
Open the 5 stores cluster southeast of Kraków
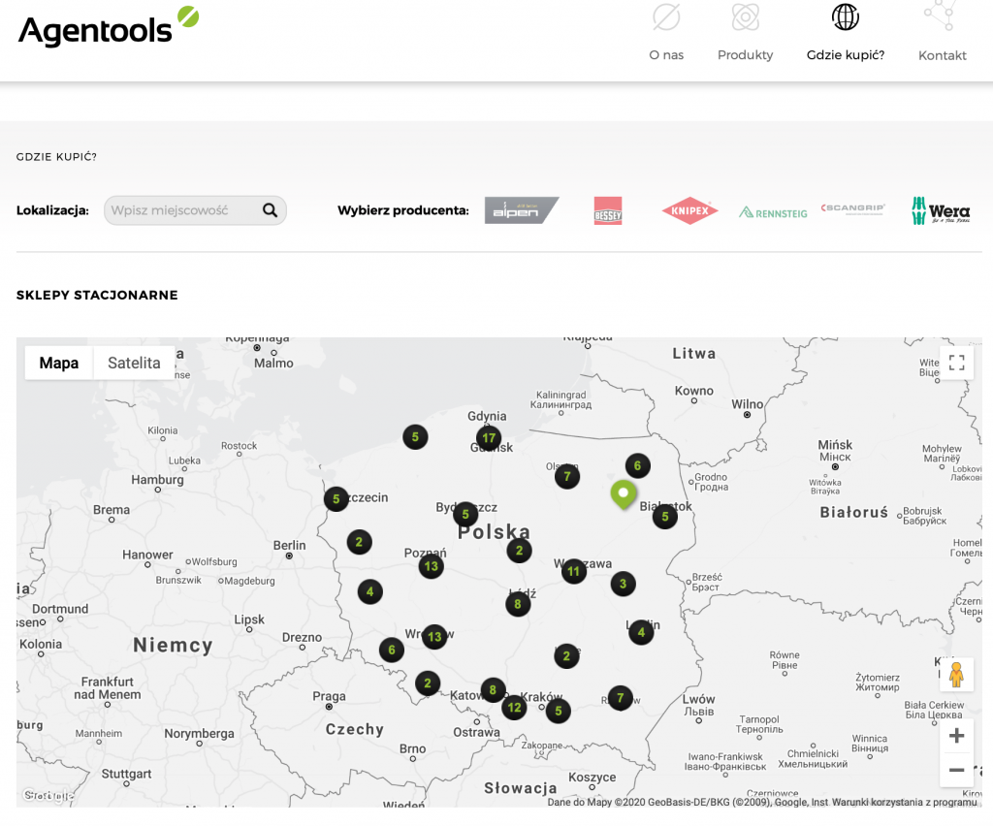pyautogui.click(x=558, y=711)
